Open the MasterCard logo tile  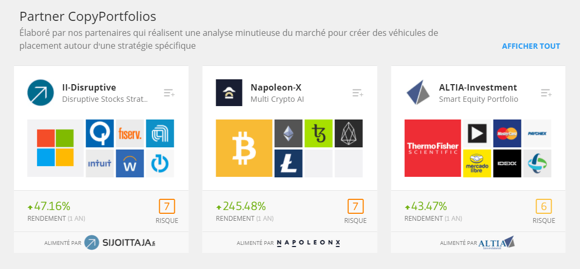click(x=507, y=133)
